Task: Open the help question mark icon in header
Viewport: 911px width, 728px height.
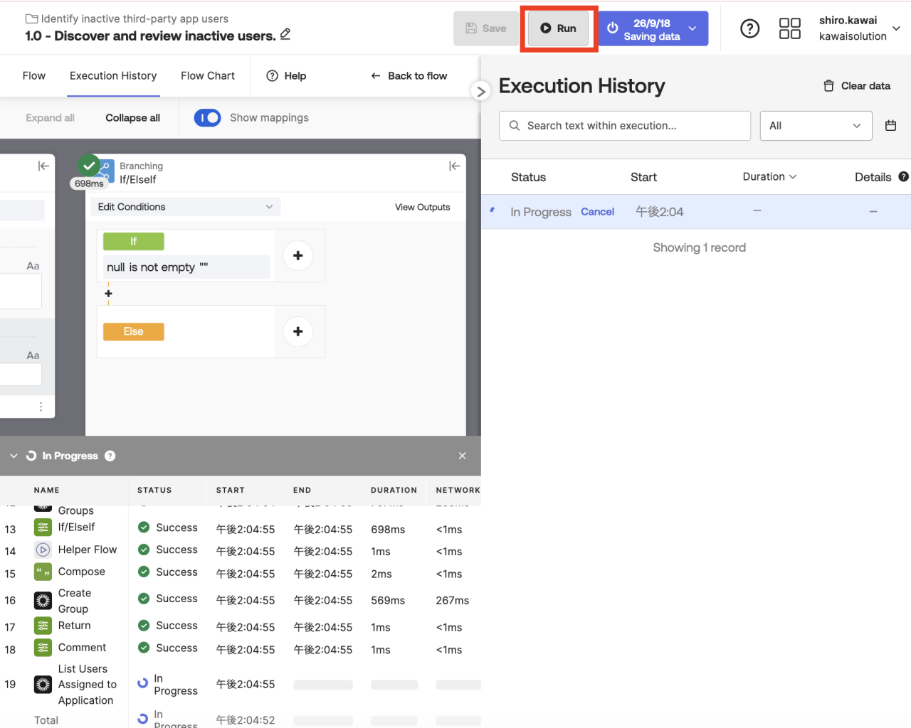Action: [x=749, y=28]
